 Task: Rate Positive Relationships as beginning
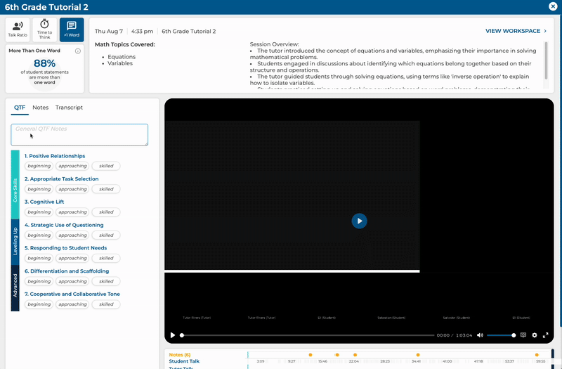pos(39,166)
